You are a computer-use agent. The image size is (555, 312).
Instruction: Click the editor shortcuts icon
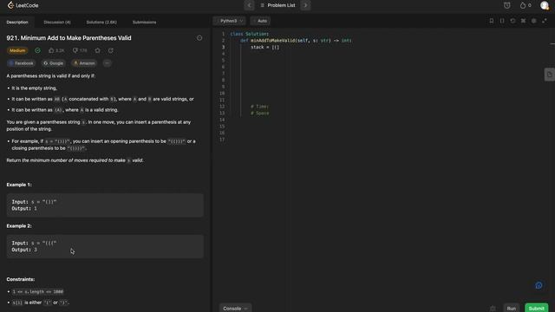[x=523, y=21]
